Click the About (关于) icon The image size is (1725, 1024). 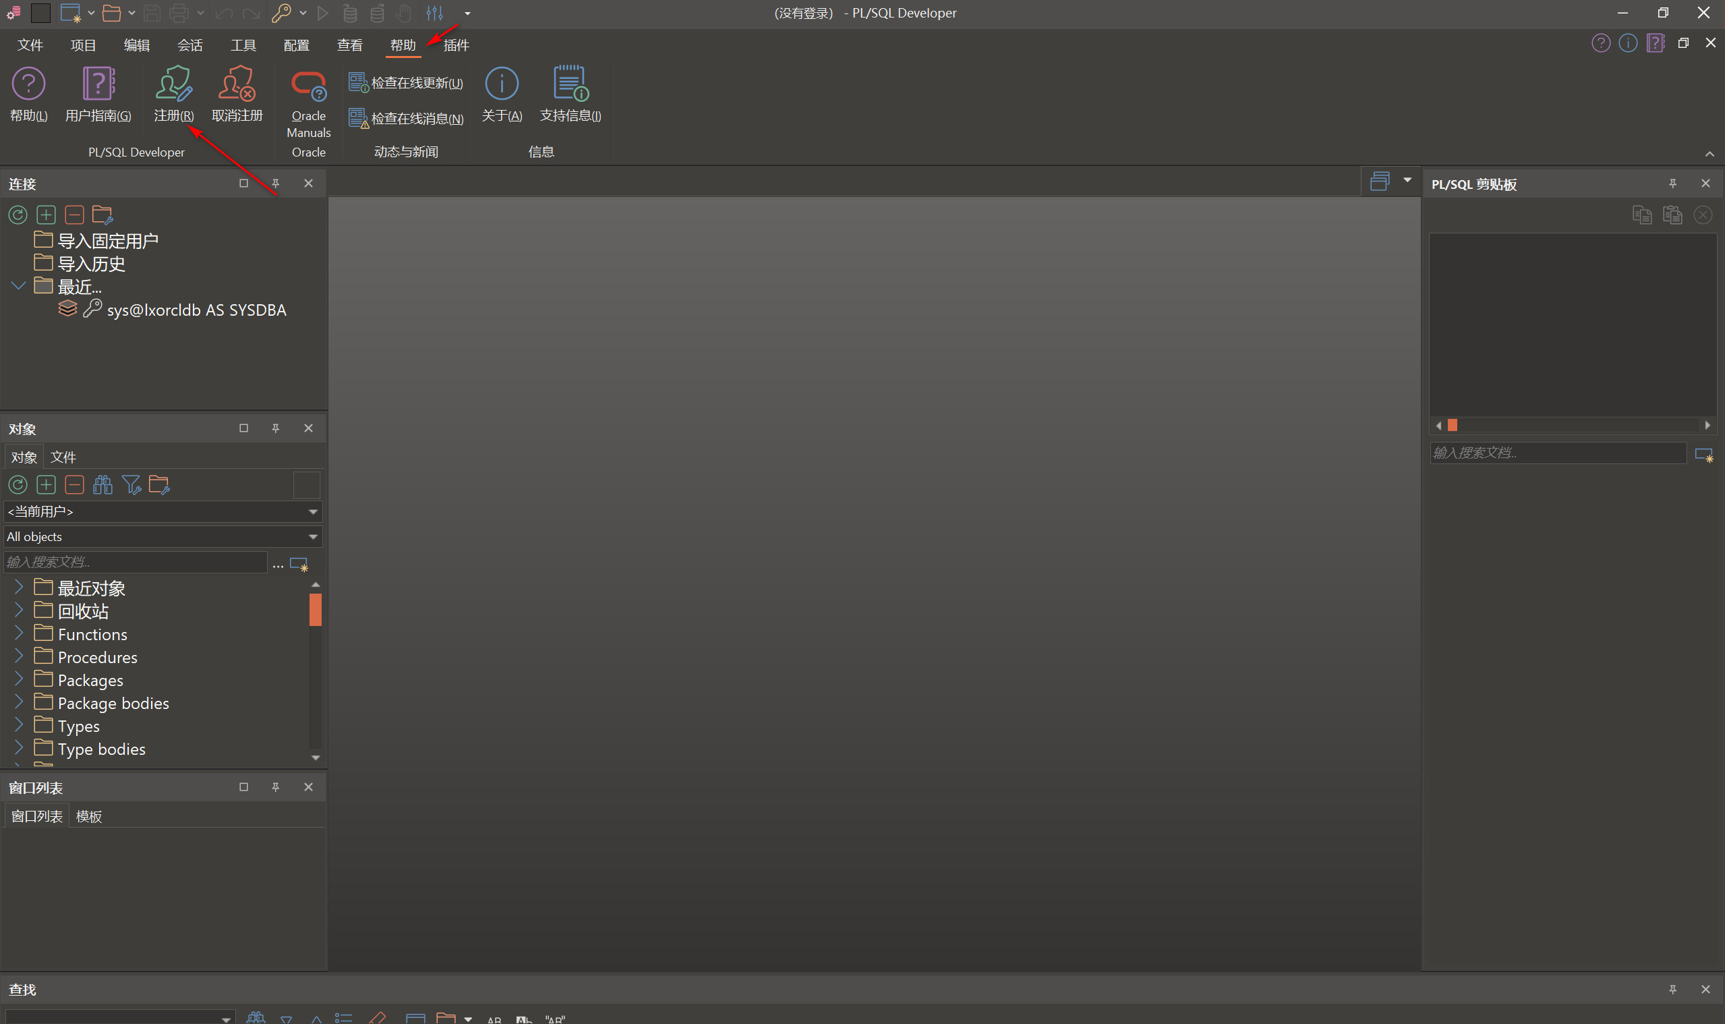tap(502, 85)
